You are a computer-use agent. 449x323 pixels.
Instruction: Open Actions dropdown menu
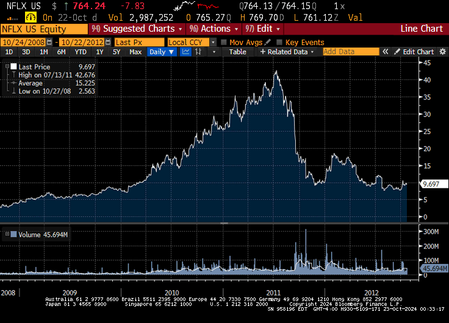[x=214, y=29]
